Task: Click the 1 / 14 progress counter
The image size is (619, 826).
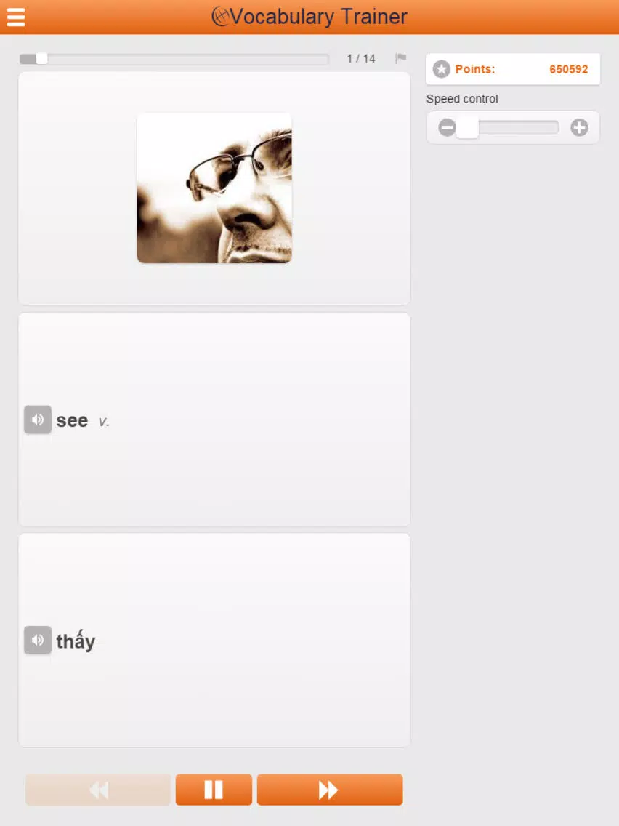Action: click(x=361, y=58)
